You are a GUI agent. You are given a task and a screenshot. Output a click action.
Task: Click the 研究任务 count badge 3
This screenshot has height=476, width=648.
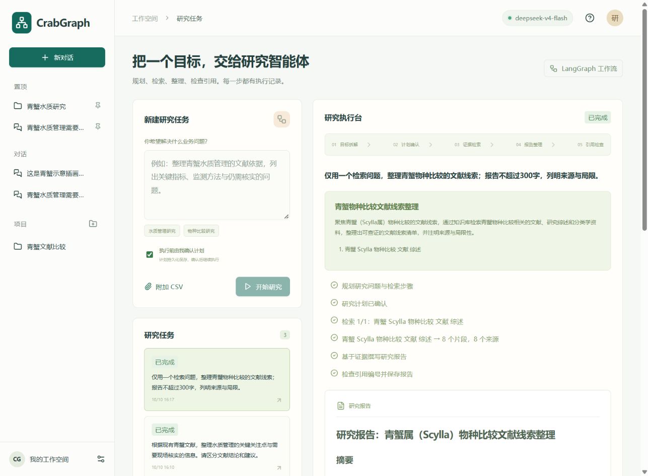[285, 335]
